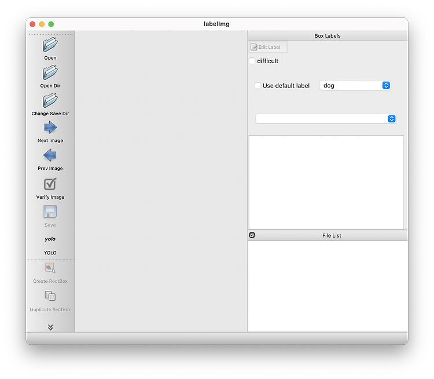This screenshot has height=379, width=434.
Task: Minimize the labelImg window with yellow button
Action: (42, 24)
